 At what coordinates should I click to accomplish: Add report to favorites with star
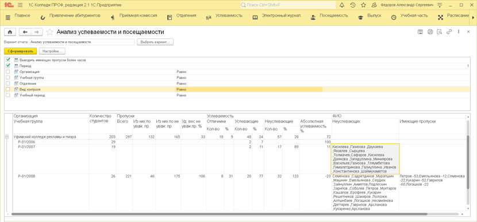[50, 32]
